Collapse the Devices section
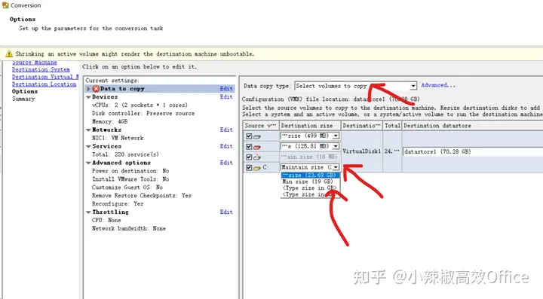The width and height of the screenshot is (543, 299). pyautogui.click(x=89, y=97)
